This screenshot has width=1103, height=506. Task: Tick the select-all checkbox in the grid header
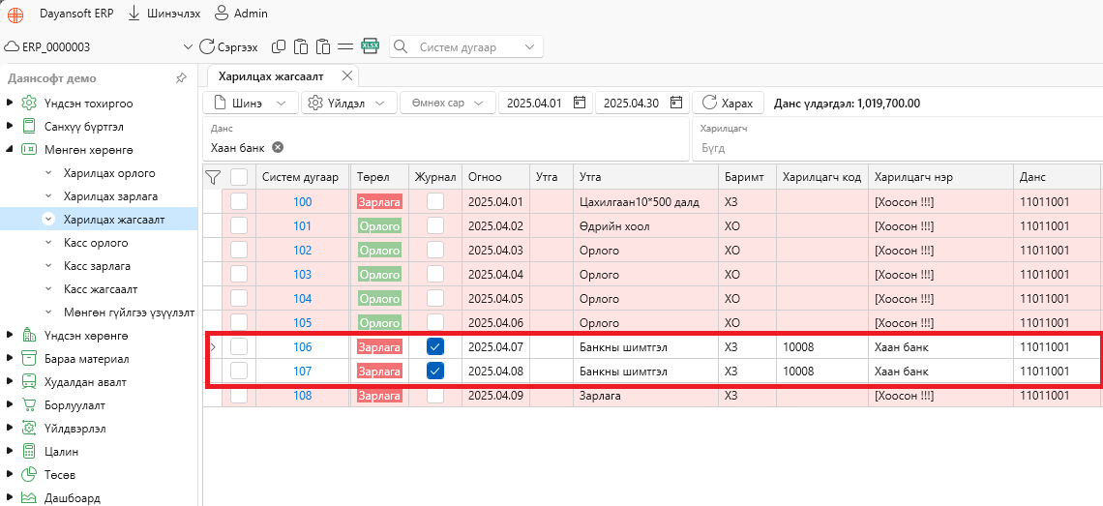(x=239, y=177)
